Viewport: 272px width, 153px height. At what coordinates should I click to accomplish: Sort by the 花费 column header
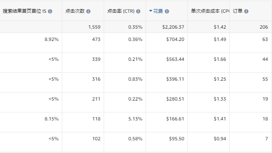point(158,11)
